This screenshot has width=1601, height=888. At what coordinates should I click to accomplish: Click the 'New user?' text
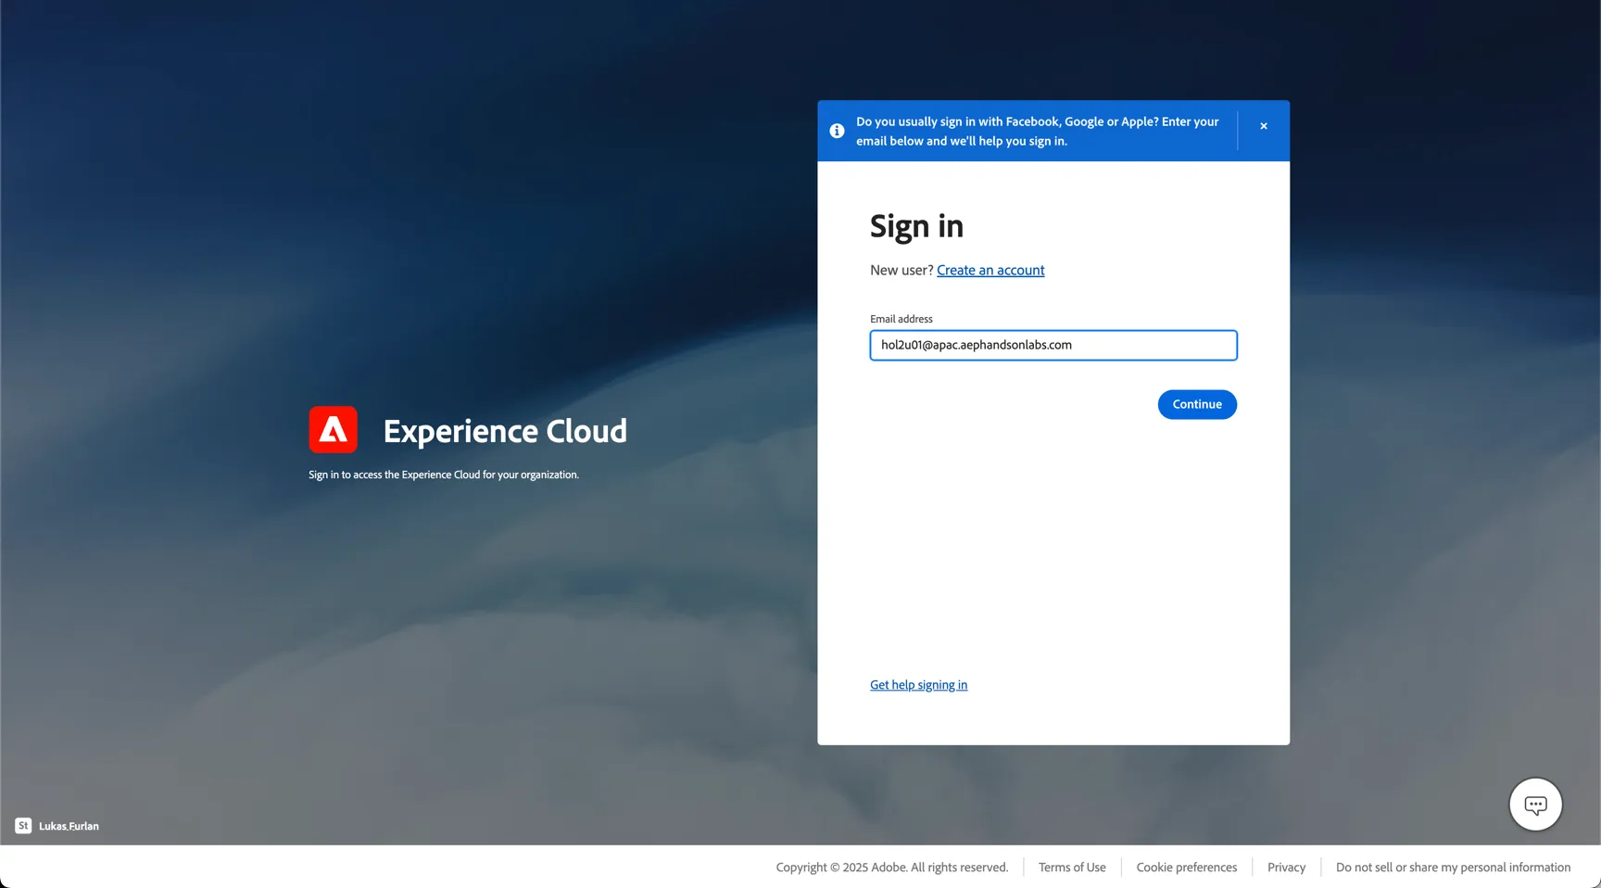coord(901,270)
